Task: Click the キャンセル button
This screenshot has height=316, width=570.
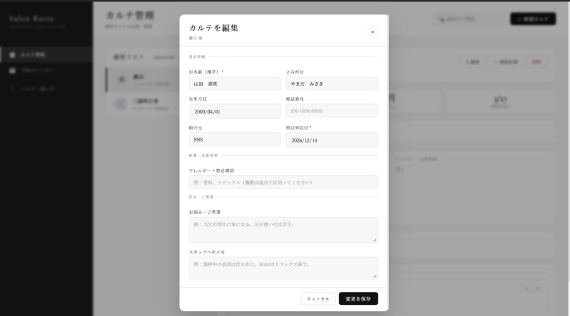Action: pyautogui.click(x=318, y=299)
